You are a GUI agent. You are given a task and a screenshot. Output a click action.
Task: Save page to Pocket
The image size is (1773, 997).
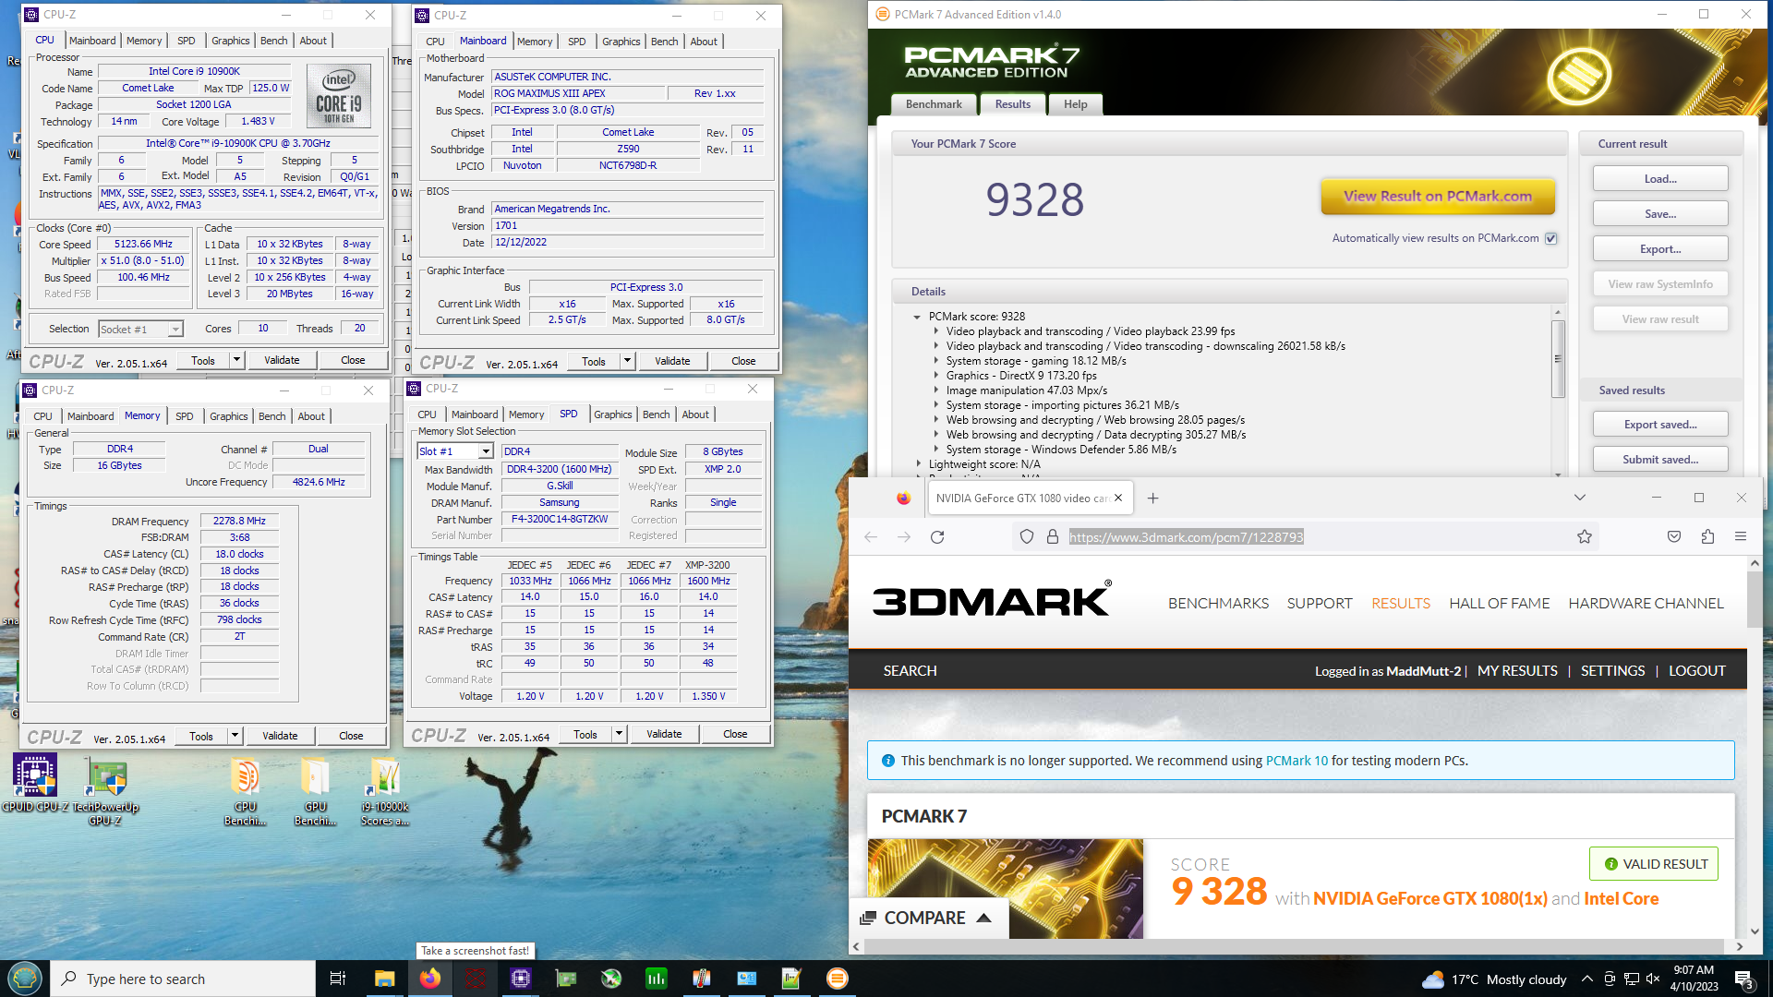click(x=1674, y=537)
